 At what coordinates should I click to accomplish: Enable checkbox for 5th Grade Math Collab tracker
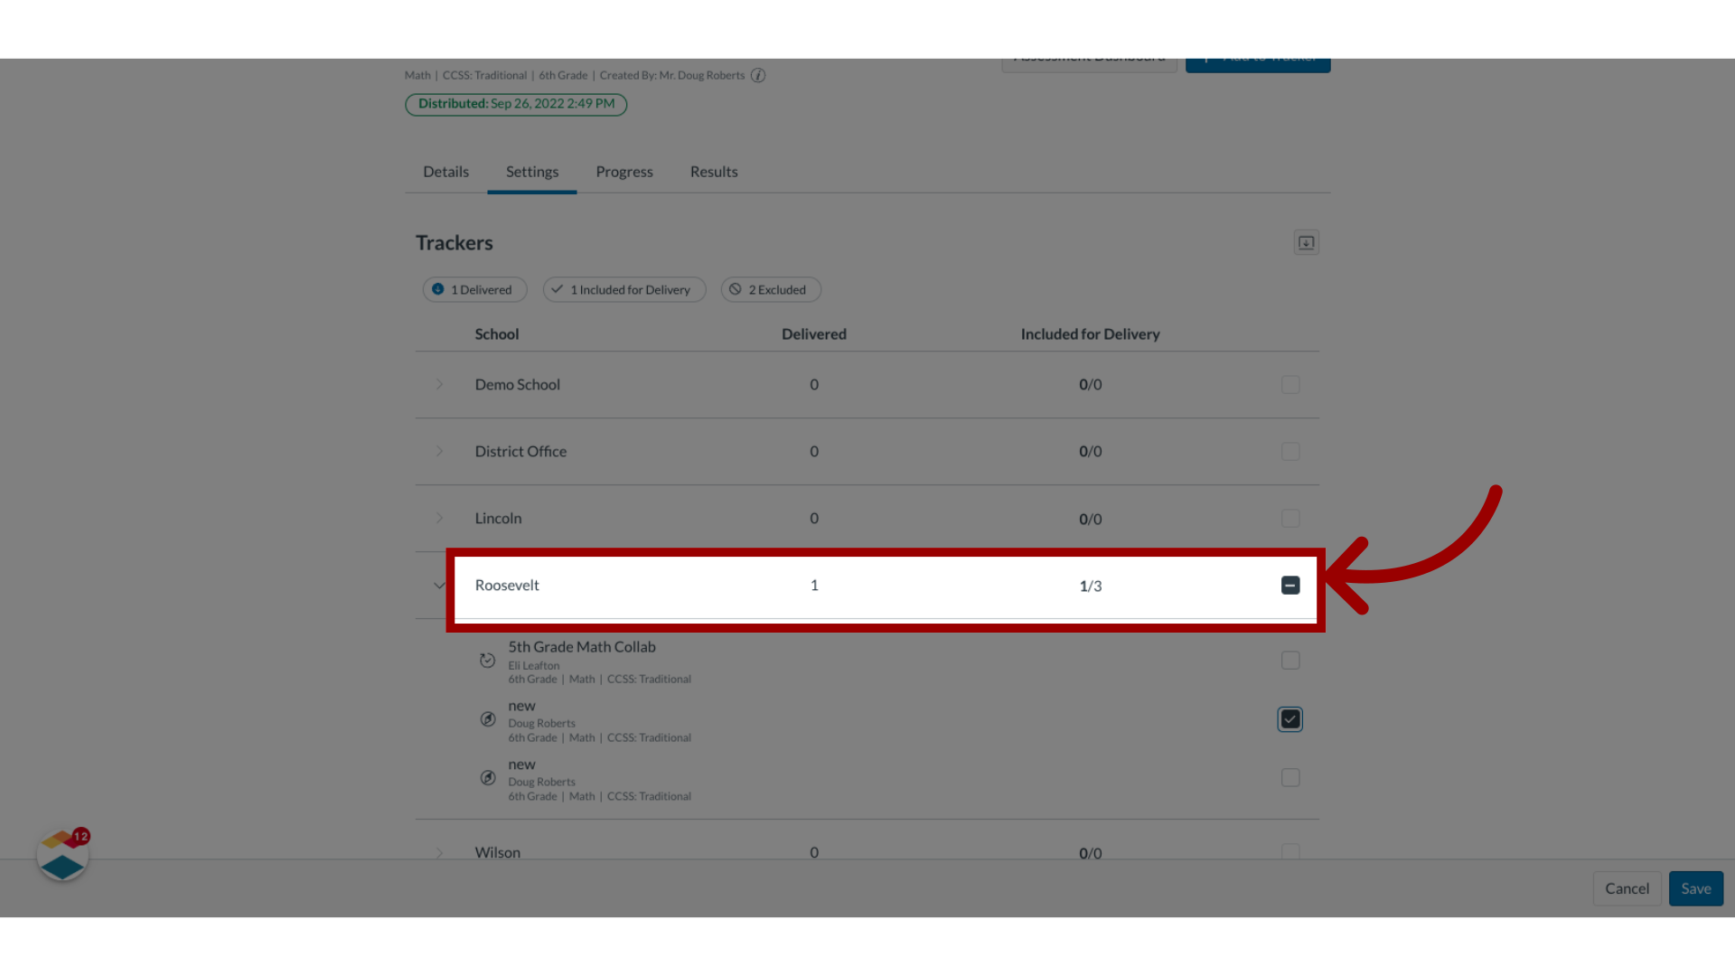pyautogui.click(x=1290, y=661)
